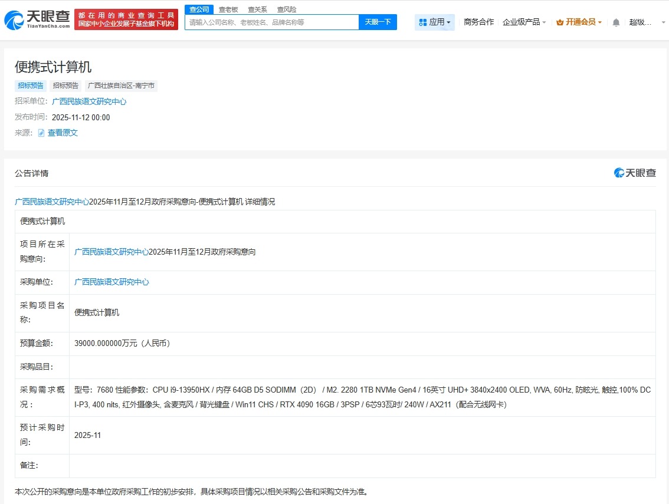This screenshot has width=669, height=504.
Task: Click the 商务合作 menu item
Action: [x=478, y=21]
